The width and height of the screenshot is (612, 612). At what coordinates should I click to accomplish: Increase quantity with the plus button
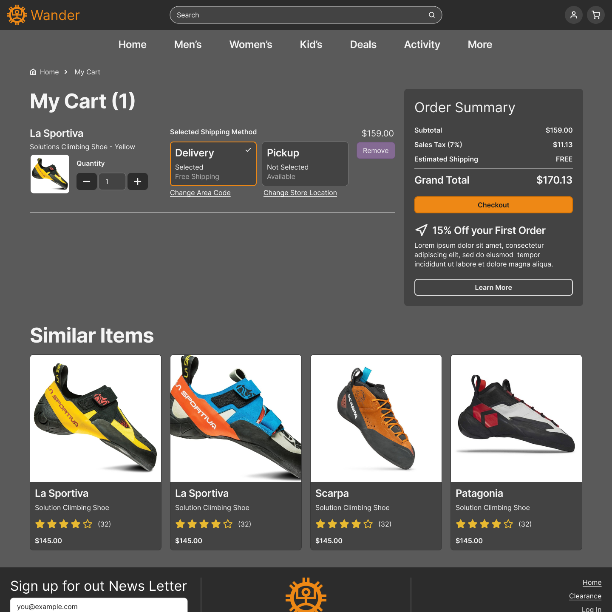click(x=138, y=181)
